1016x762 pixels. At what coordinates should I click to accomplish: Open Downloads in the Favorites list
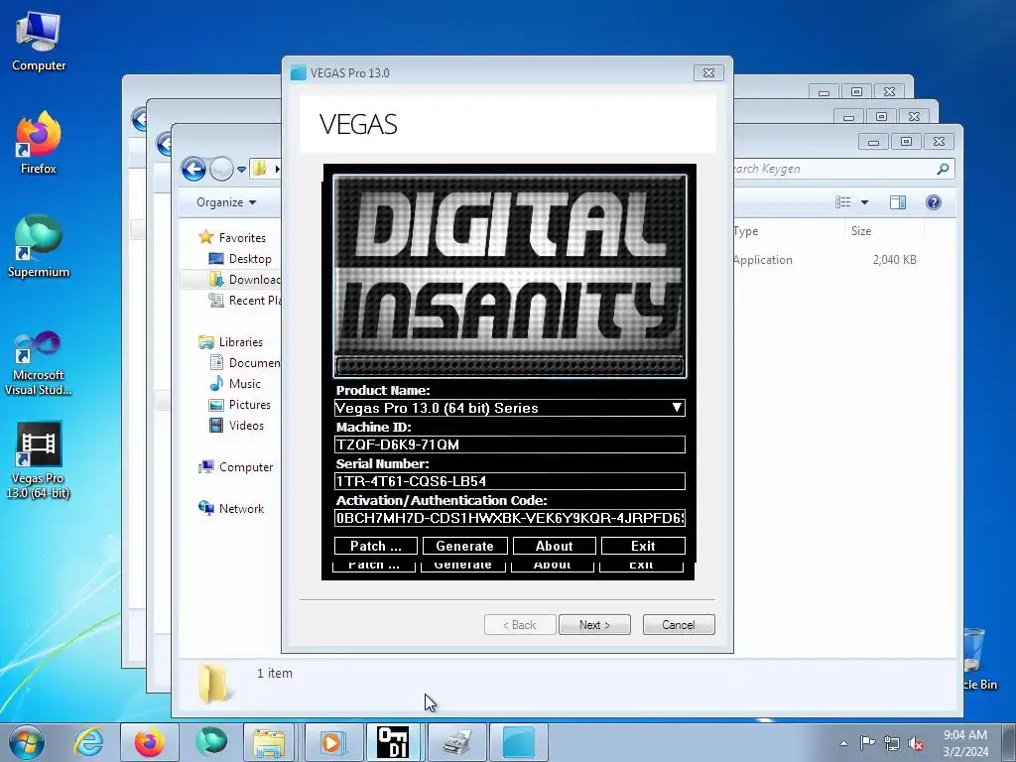click(x=255, y=279)
